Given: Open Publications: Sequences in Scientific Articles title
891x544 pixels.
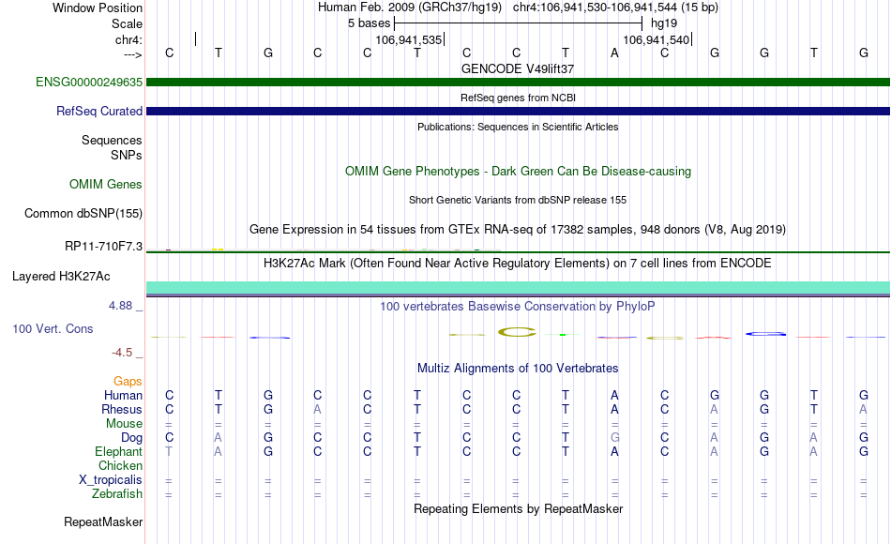Looking at the screenshot, I should pos(518,127).
